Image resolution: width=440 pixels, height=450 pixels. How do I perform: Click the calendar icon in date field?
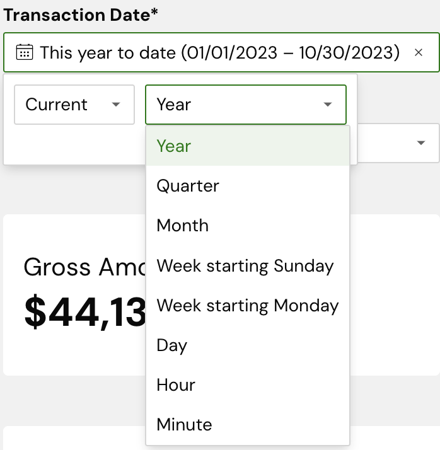[24, 52]
